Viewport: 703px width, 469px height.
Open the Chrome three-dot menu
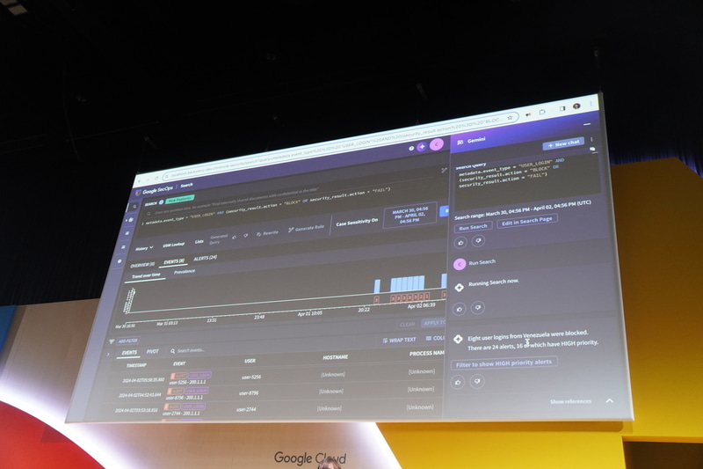591,104
